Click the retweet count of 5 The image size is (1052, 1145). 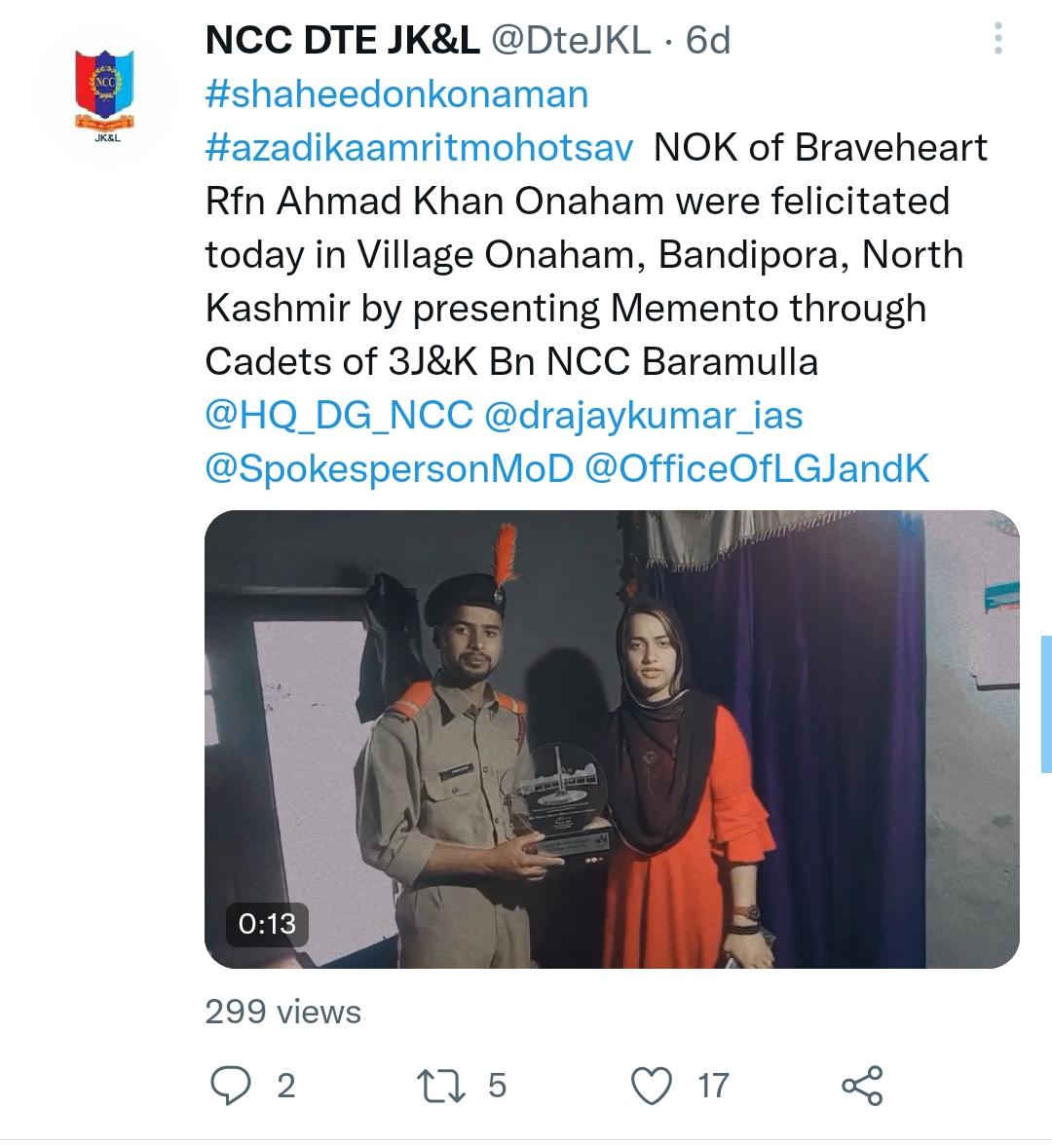pos(497,1086)
